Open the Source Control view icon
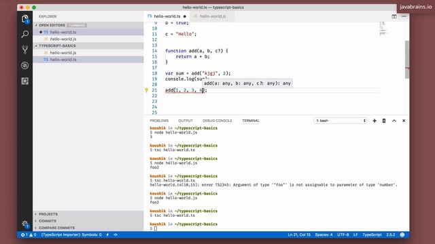This screenshot has width=435, height=244. (x=25, y=49)
